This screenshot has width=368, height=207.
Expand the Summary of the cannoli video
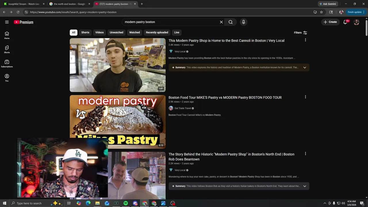point(305,68)
